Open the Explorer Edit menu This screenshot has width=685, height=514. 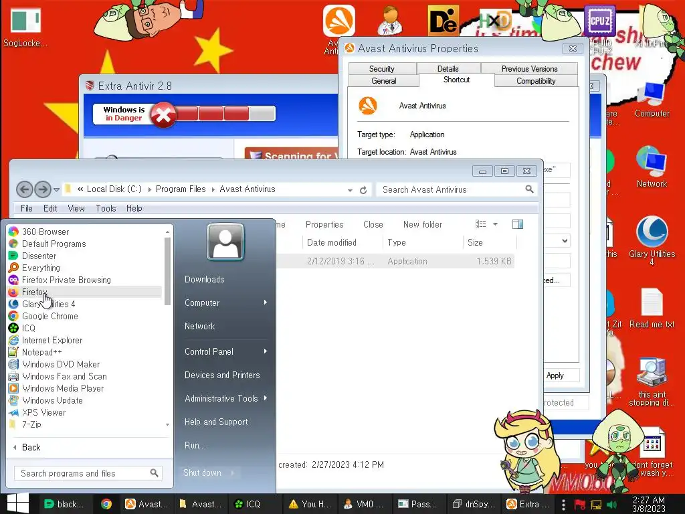pos(50,209)
